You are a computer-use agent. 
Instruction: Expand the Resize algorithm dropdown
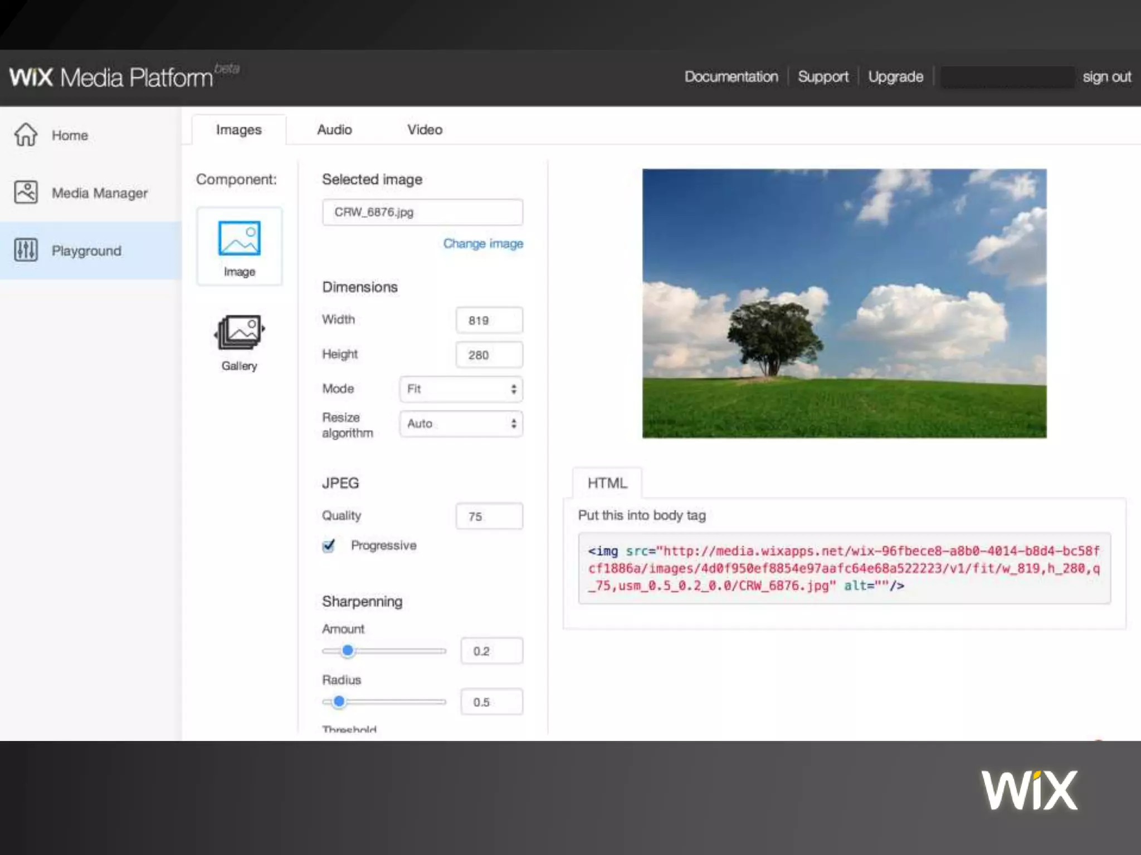(x=461, y=424)
